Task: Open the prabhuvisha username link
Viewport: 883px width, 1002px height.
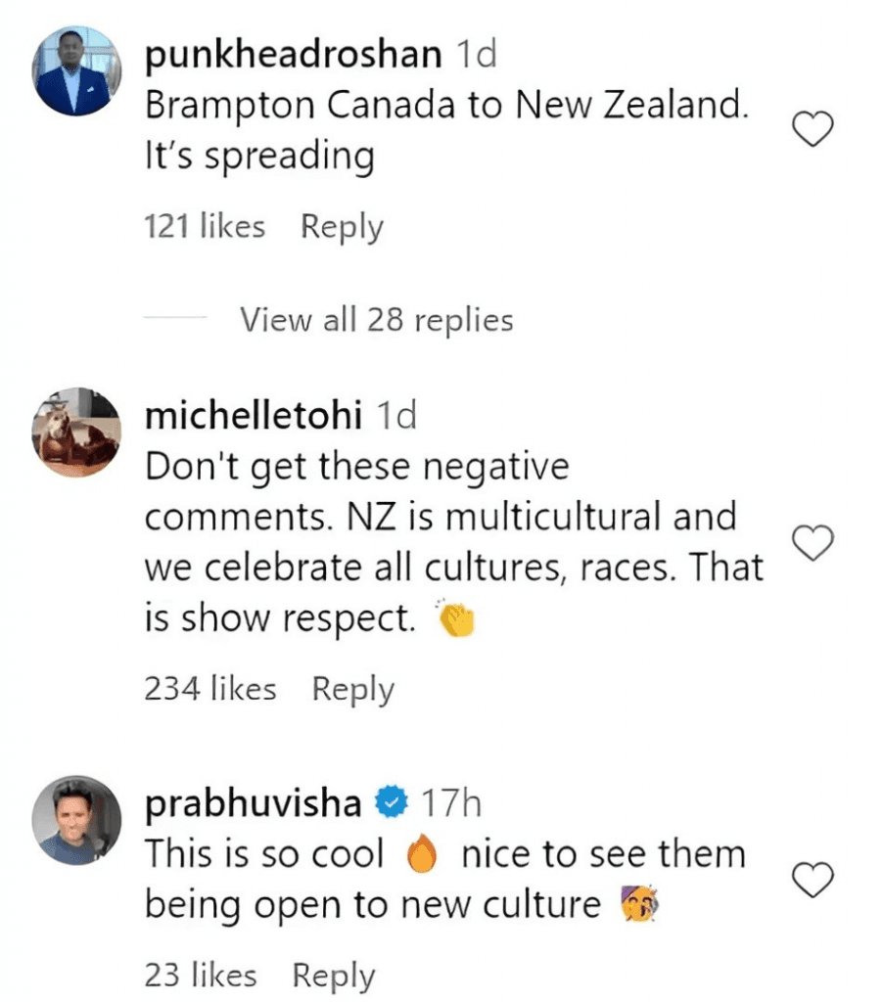Action: coord(254,804)
